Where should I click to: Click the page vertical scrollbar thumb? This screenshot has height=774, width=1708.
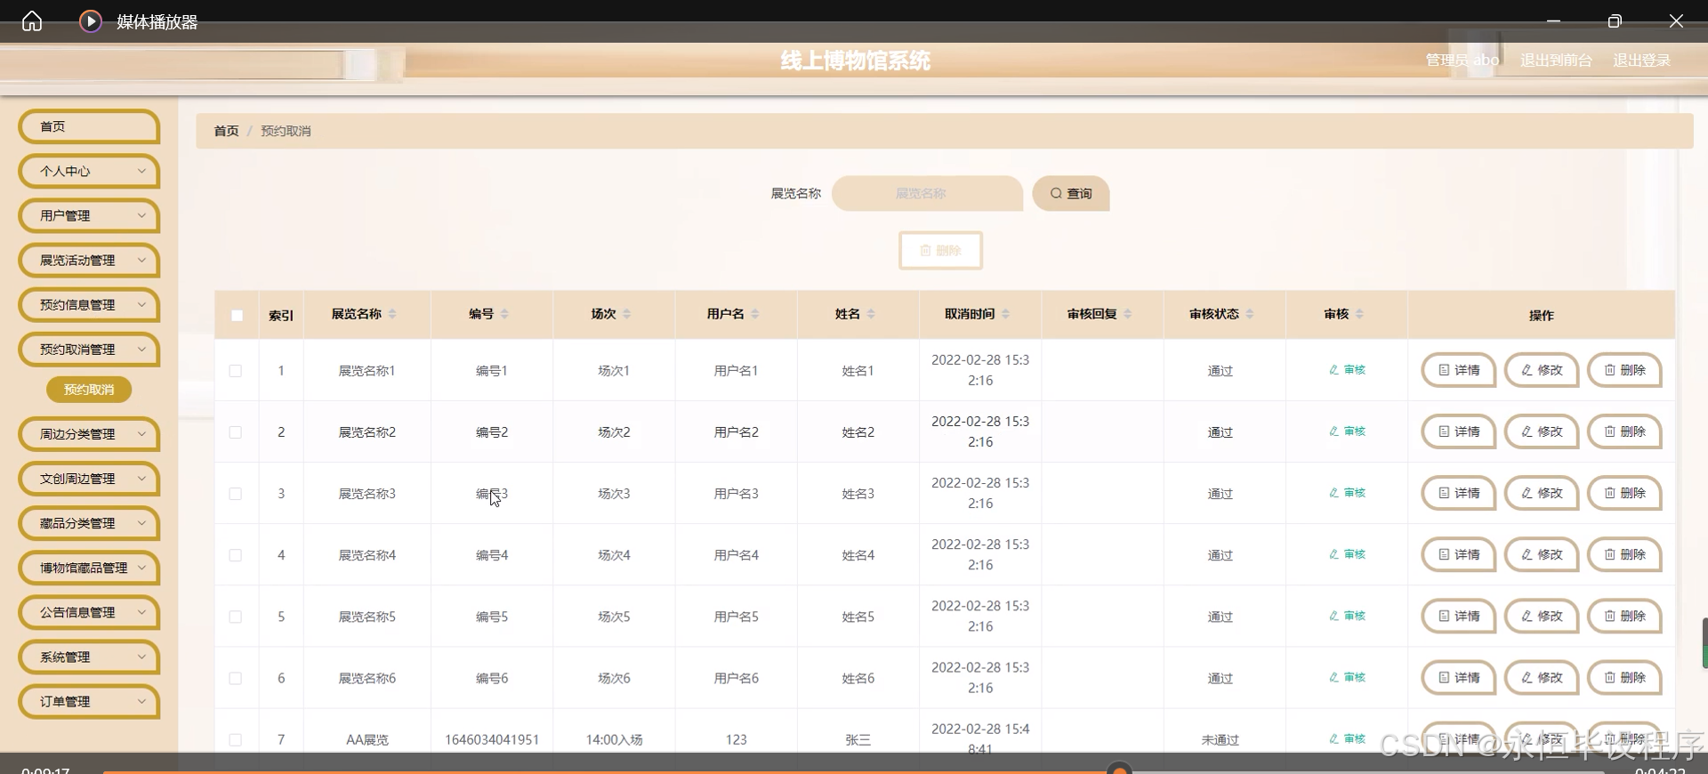click(x=1704, y=642)
